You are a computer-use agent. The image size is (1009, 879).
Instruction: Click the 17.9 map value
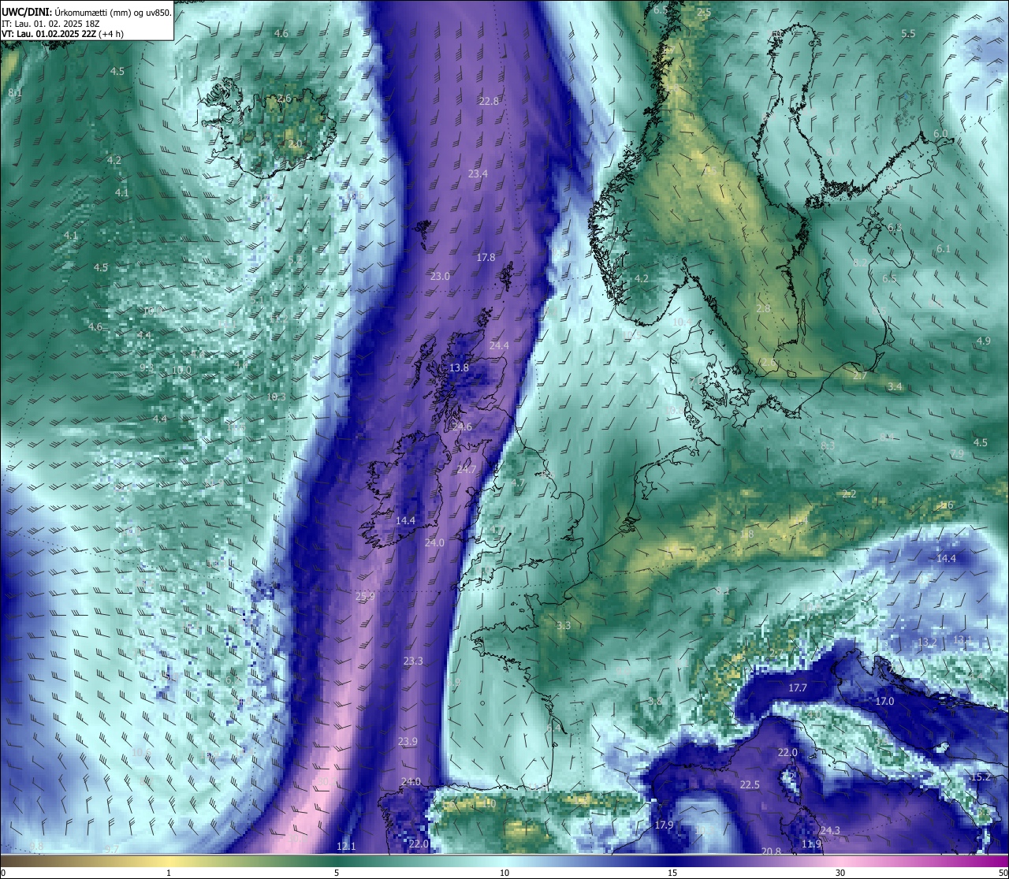click(x=664, y=825)
